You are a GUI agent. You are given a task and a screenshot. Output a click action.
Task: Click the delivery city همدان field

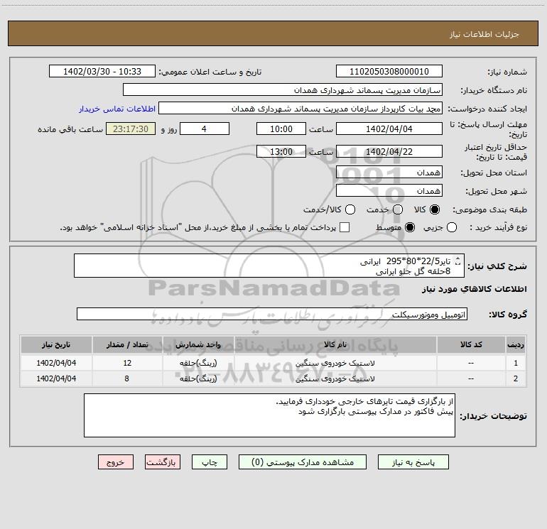coord(389,191)
